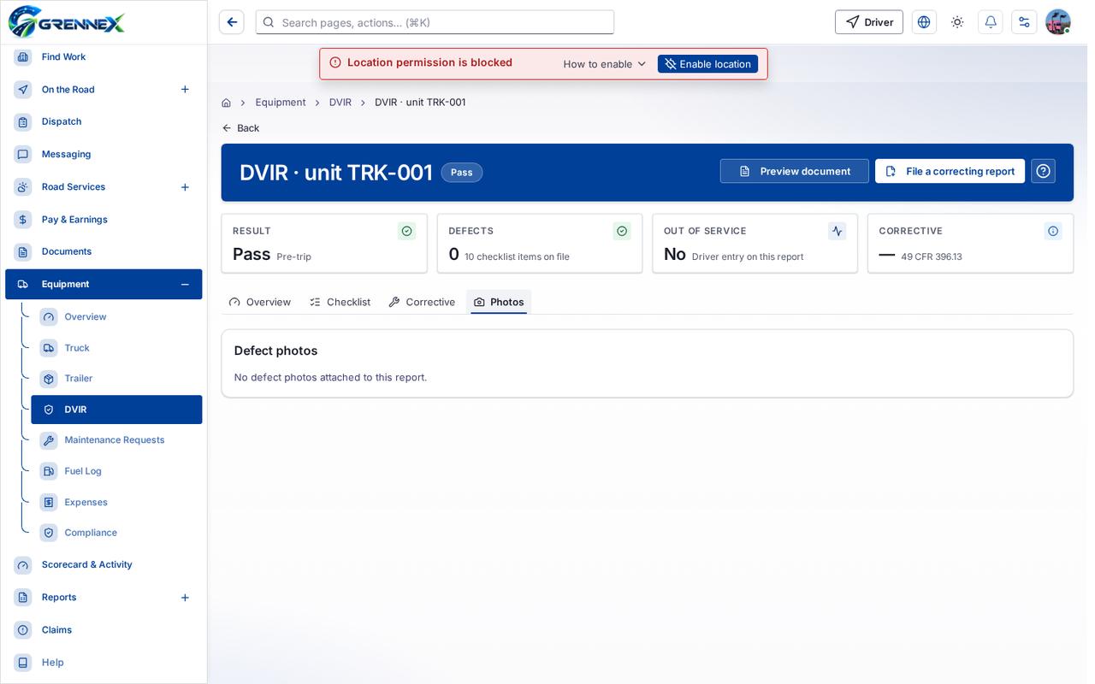Click the Result card check icon
This screenshot has height=684, width=1095.
tap(407, 231)
